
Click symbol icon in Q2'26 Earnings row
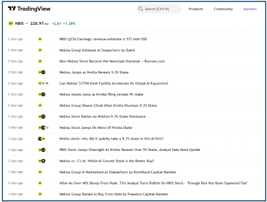tap(40, 39)
